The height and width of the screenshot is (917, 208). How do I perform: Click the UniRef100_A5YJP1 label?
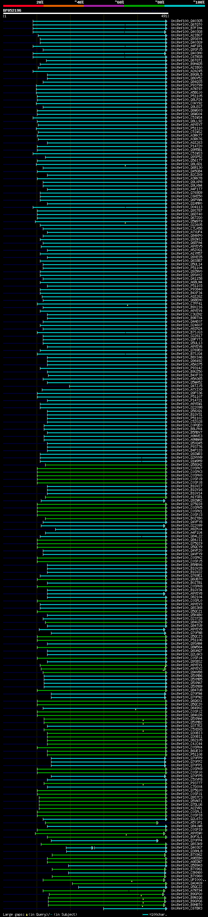(x=187, y=822)
